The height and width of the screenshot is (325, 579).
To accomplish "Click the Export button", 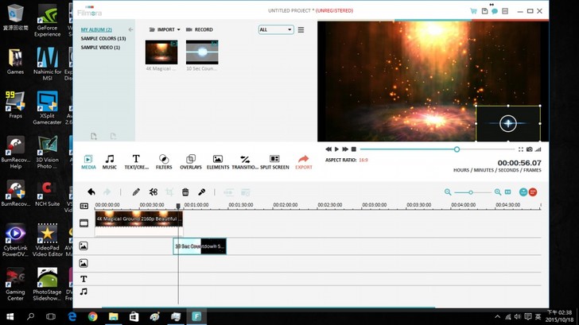I will [x=304, y=162].
